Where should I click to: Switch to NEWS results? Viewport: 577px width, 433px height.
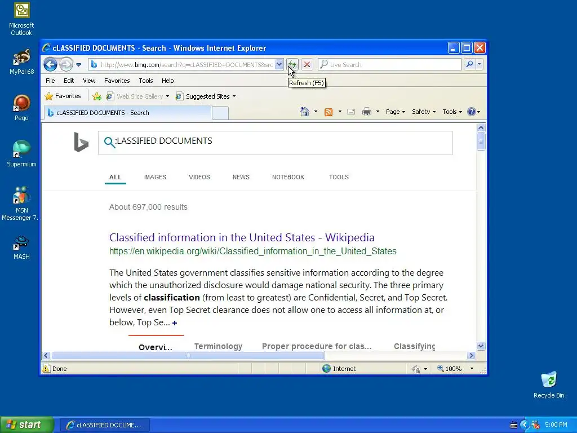(x=241, y=177)
